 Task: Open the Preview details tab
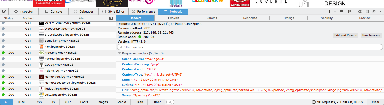pyautogui.click(x=365, y=18)
